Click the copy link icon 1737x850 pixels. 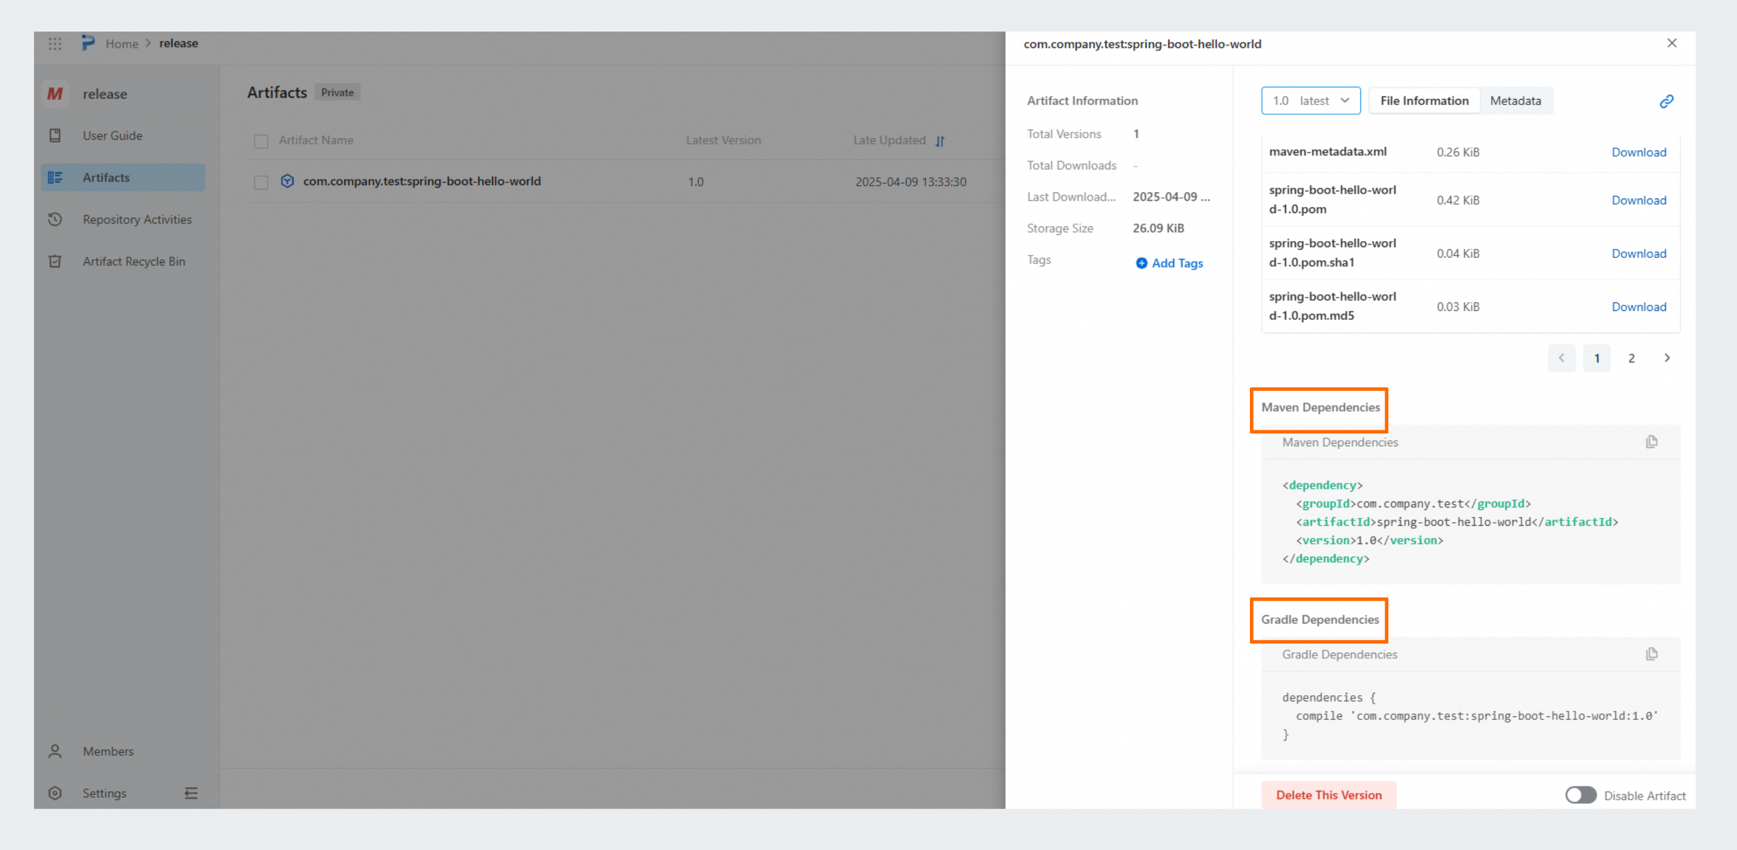click(1666, 101)
